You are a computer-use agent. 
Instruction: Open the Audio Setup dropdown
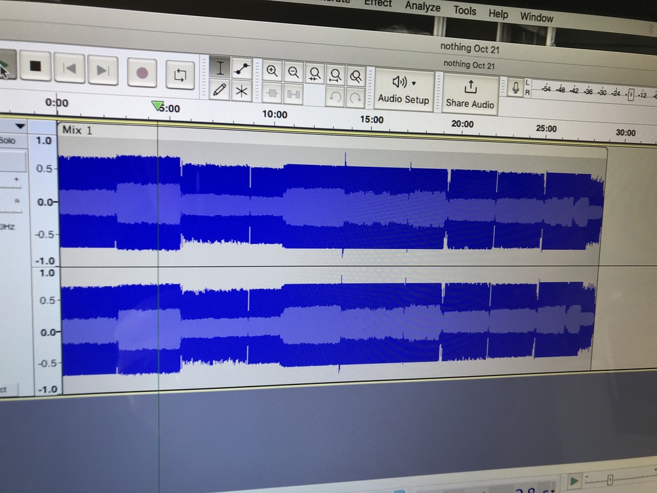point(404,89)
